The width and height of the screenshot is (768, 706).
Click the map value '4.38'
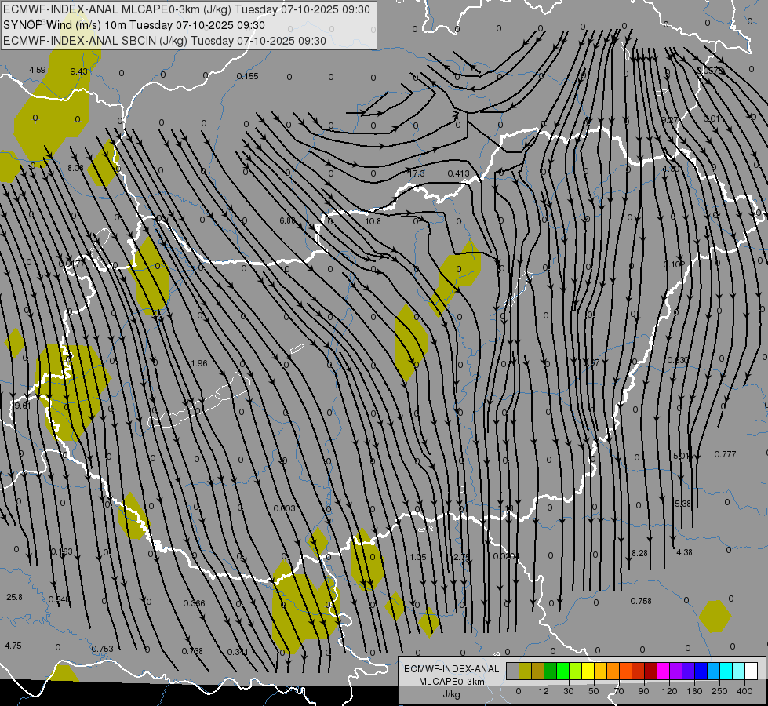[x=684, y=553]
